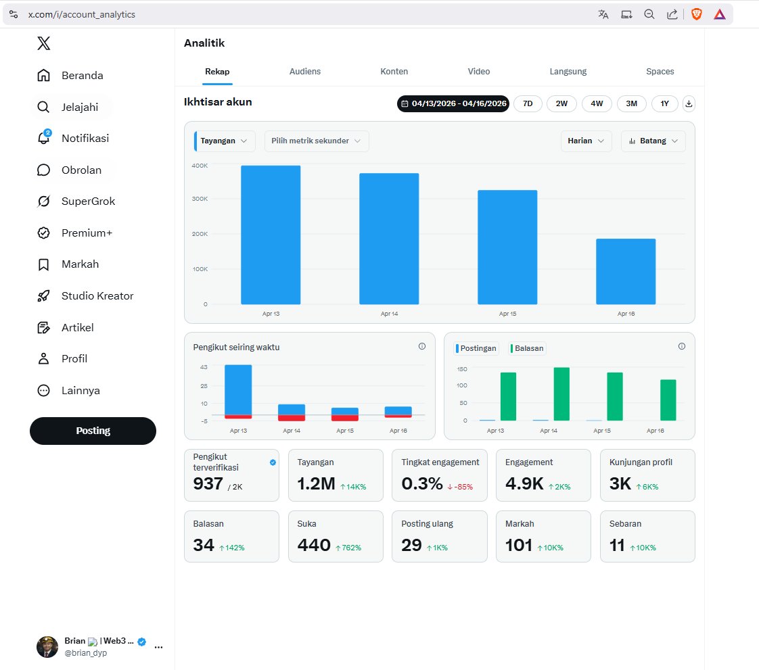Click the Apr 14 green Balasan bar

point(561,393)
